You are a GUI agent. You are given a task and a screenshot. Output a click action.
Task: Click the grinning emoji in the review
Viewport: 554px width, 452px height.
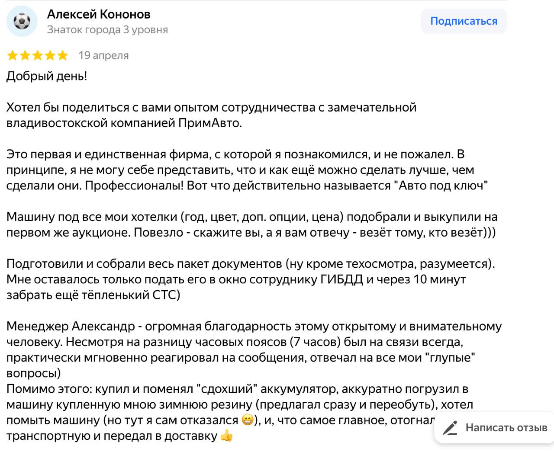[x=247, y=420]
